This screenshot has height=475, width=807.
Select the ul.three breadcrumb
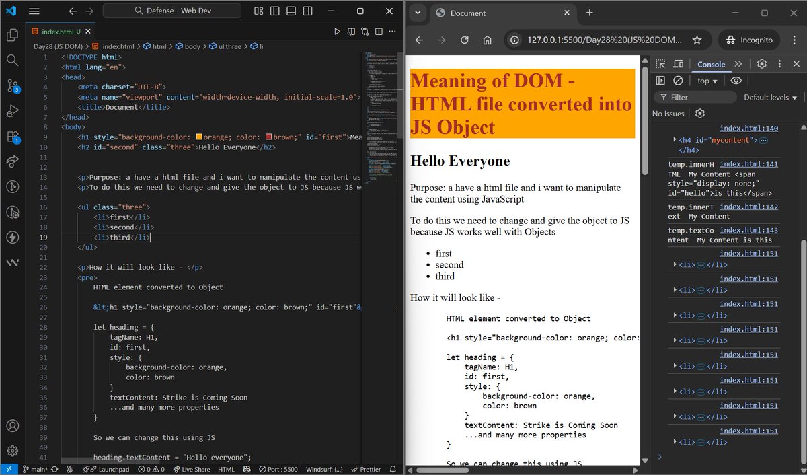coord(226,46)
